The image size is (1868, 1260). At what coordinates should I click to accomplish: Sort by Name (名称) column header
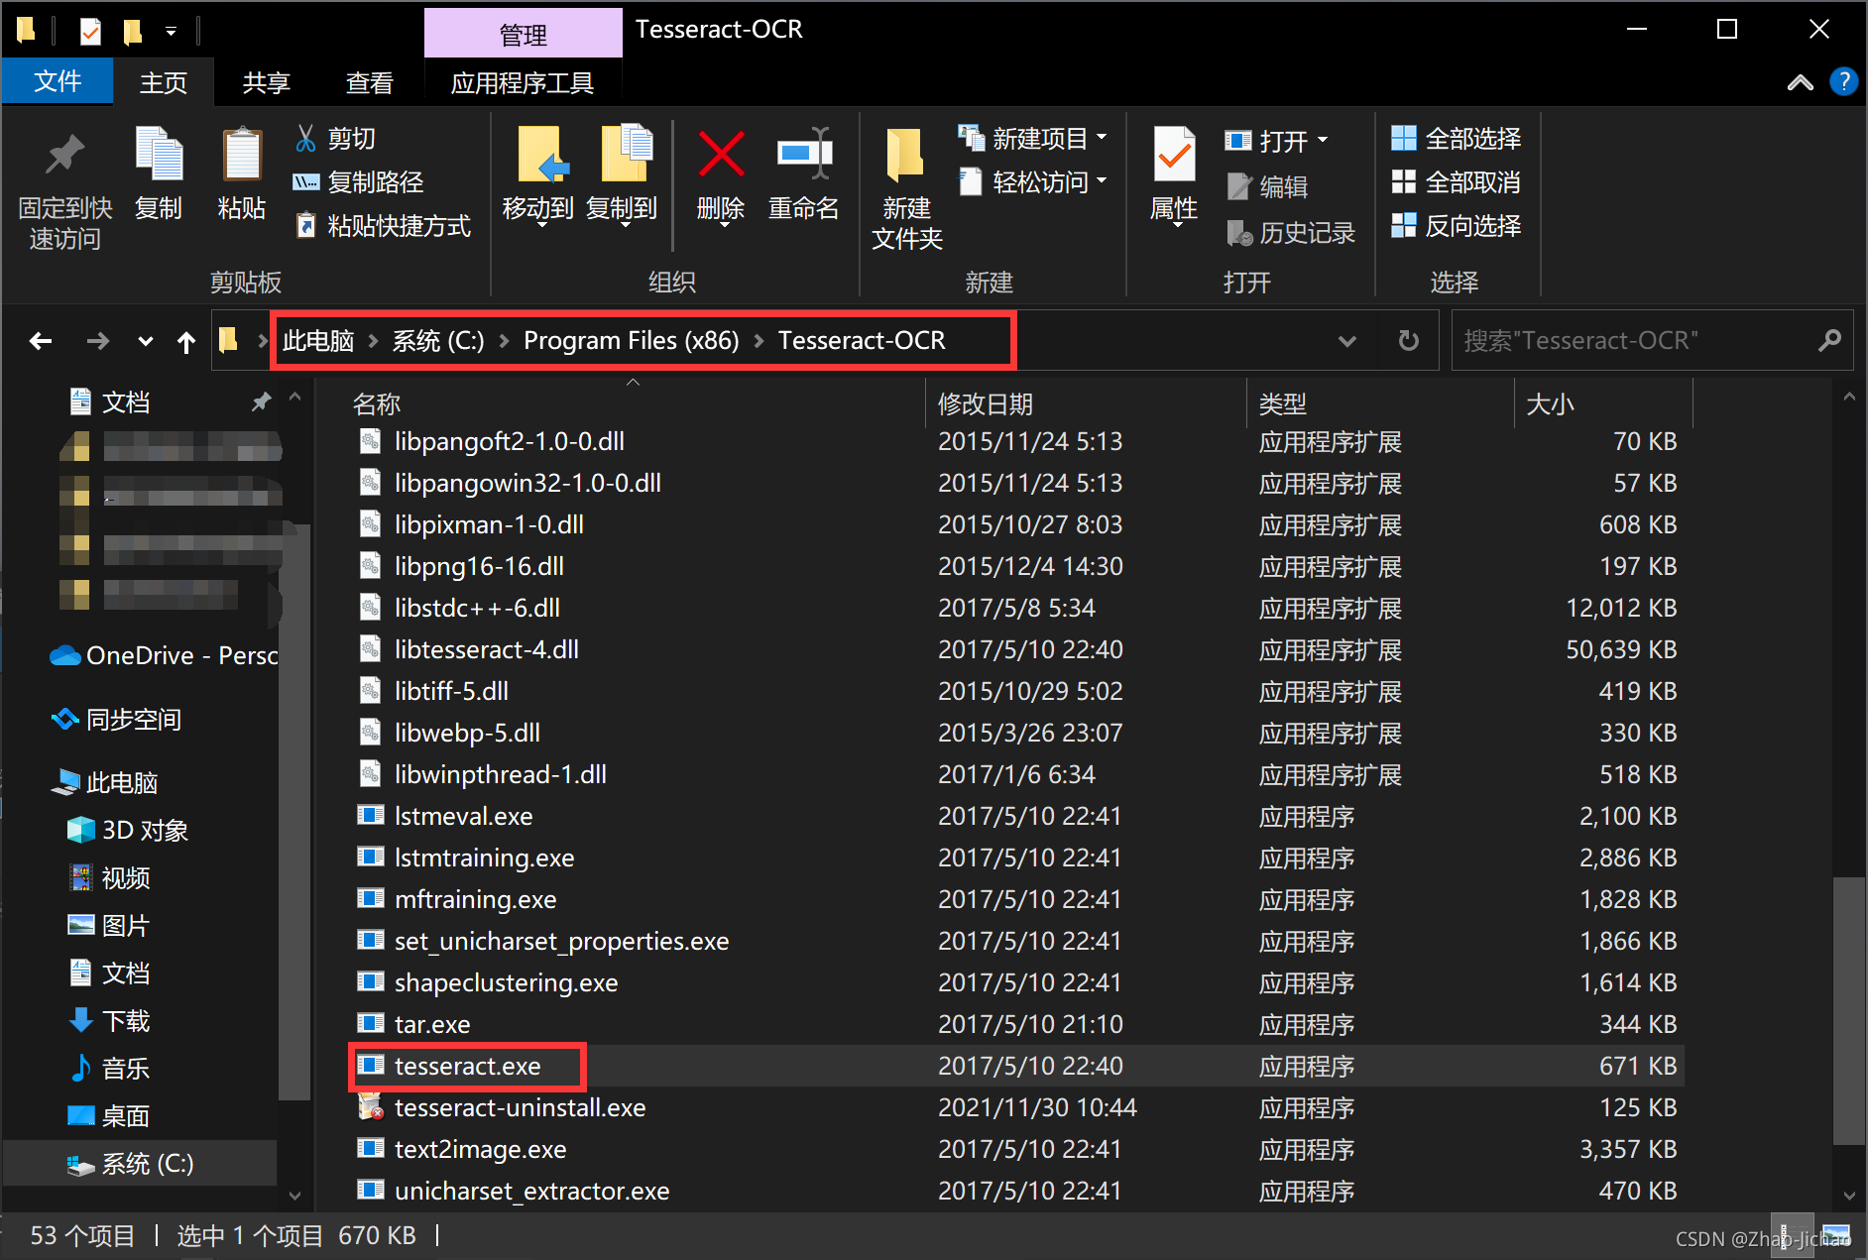[x=377, y=403]
